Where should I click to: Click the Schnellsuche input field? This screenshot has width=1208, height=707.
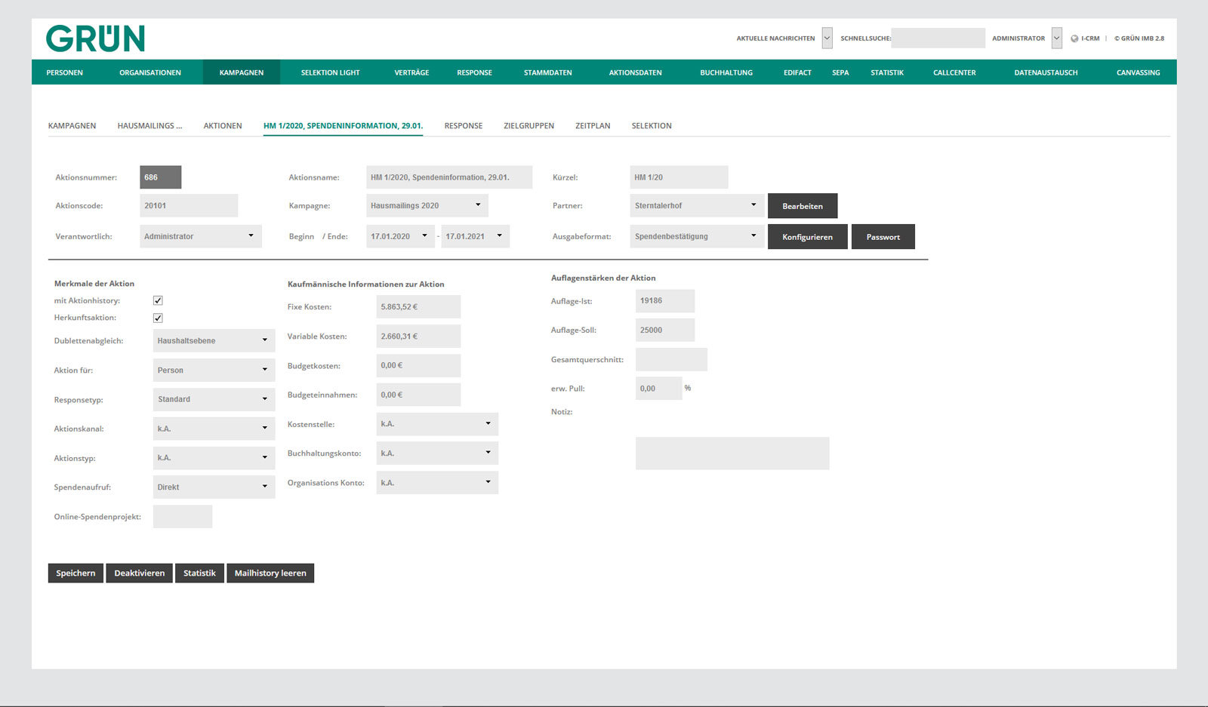pyautogui.click(x=938, y=38)
